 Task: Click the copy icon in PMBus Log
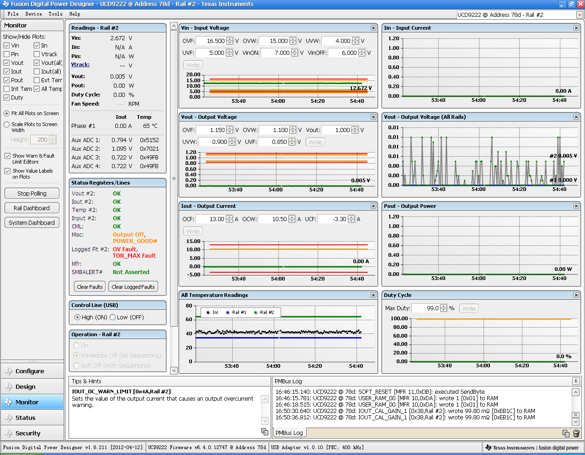click(x=566, y=433)
